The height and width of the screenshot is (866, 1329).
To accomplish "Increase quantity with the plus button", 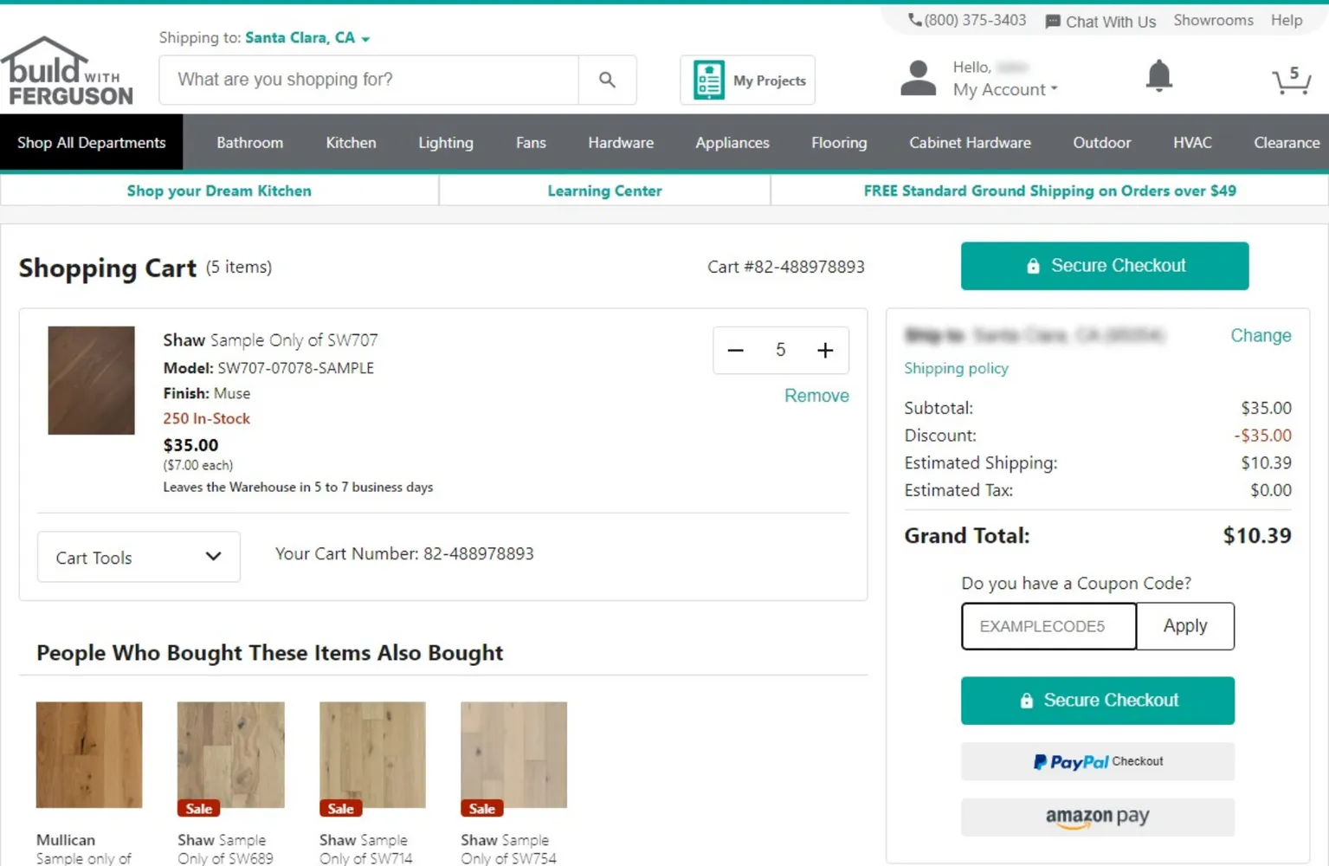I will click(824, 350).
